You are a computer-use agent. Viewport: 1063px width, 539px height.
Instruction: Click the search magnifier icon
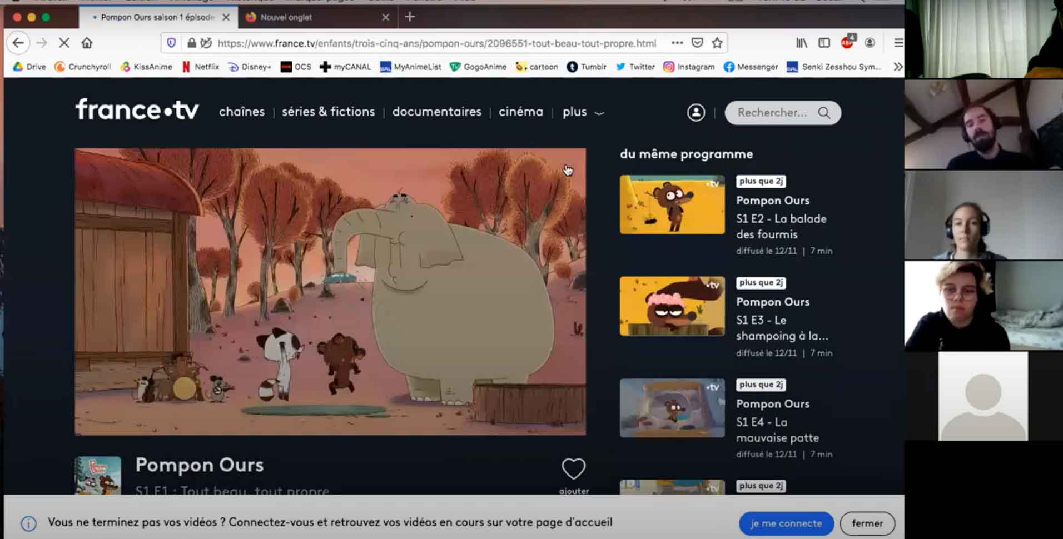pyautogui.click(x=824, y=113)
